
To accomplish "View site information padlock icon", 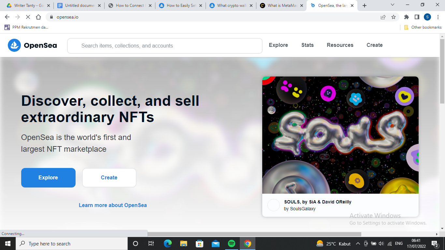I will [x=51, y=17].
